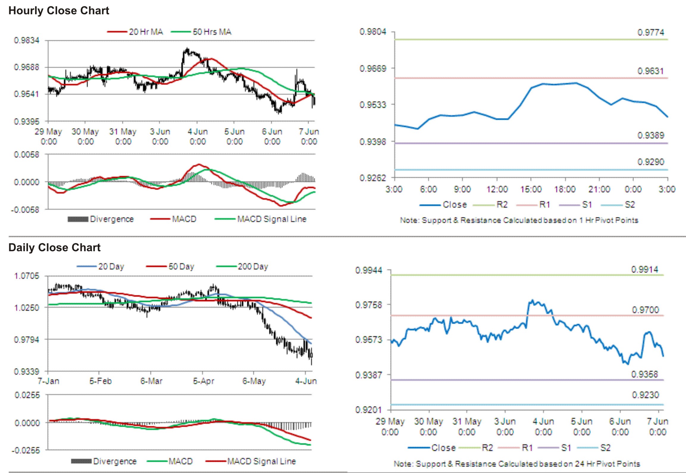
Task: Click the 'Divergence' legend label in daily chart
Action: [x=115, y=461]
